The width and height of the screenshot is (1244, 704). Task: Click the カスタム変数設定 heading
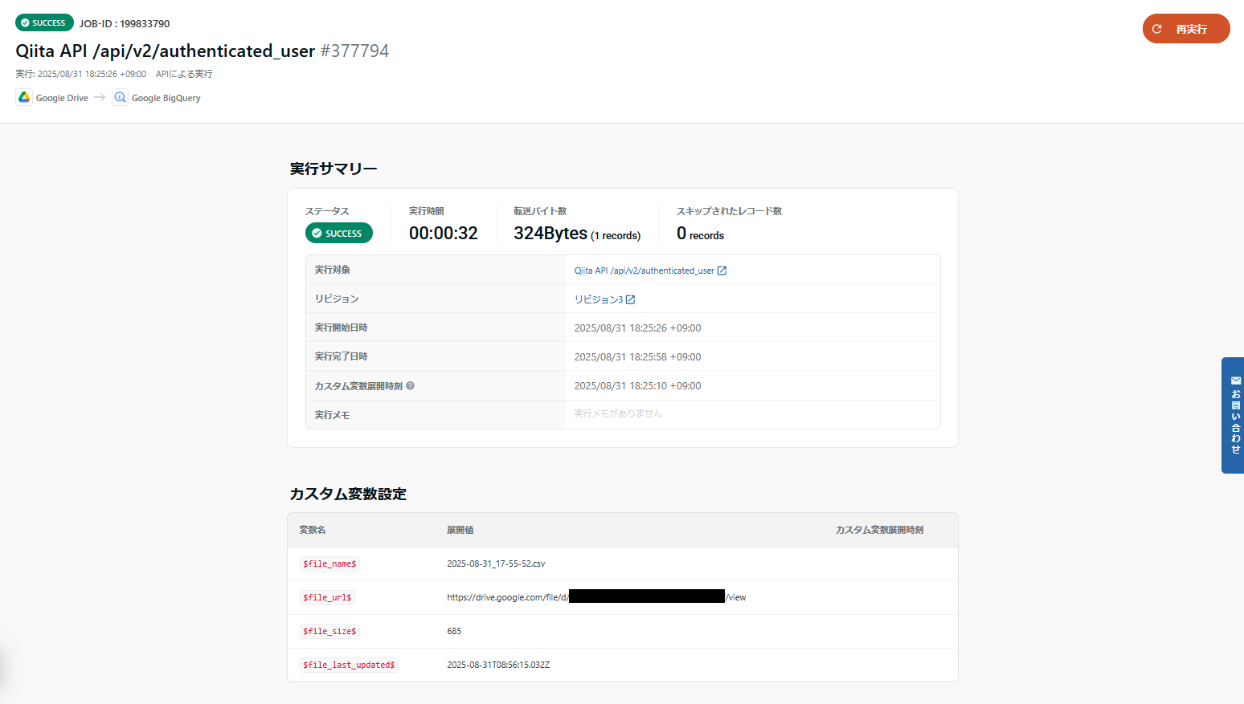348,494
